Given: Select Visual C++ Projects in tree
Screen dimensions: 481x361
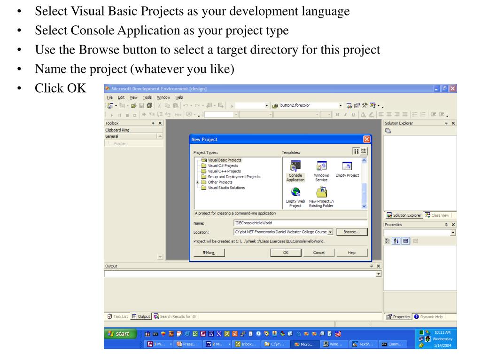Looking at the screenshot, I should pyautogui.click(x=225, y=171).
